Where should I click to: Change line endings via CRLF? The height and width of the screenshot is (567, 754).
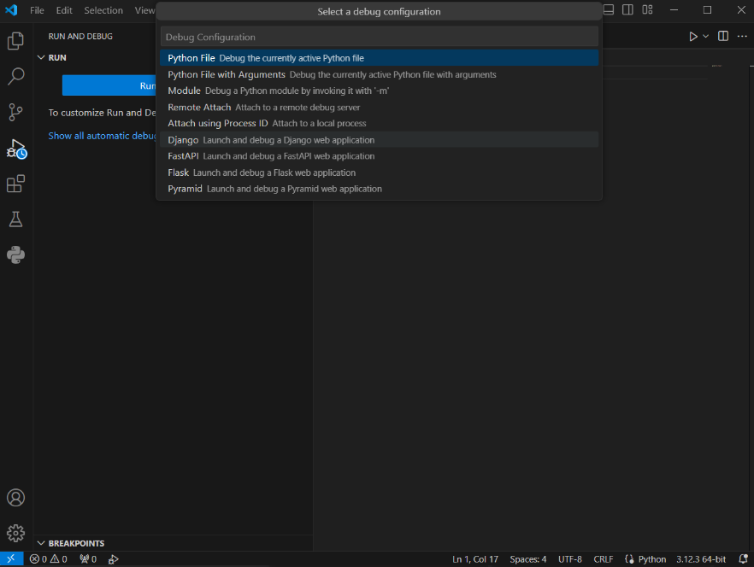tap(603, 558)
